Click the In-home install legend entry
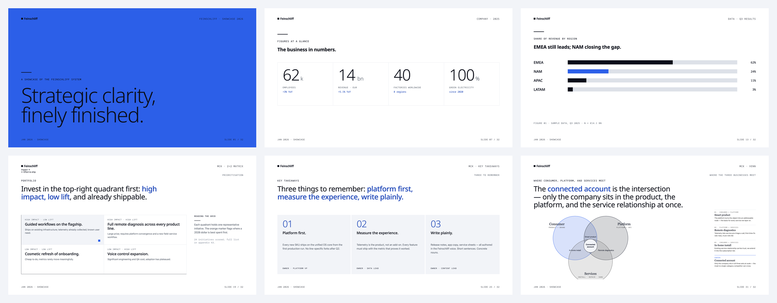The width and height of the screenshot is (777, 303). (735, 247)
